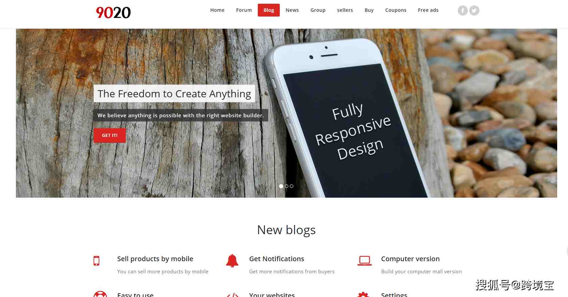Open the Get Notifications heading link

[277, 259]
